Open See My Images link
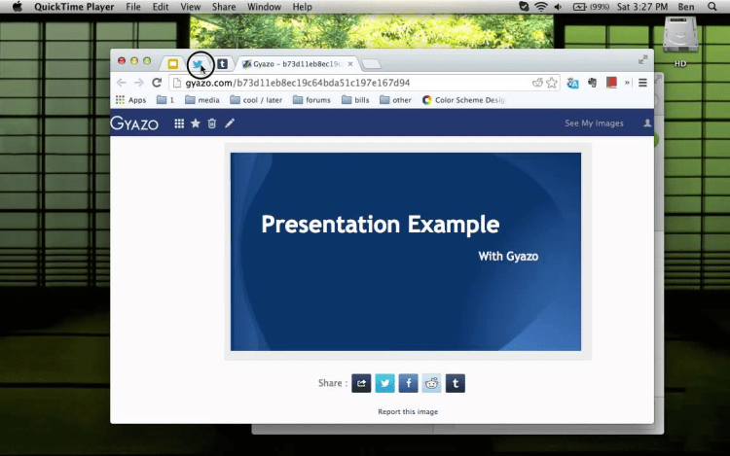730x456 pixels. [594, 123]
